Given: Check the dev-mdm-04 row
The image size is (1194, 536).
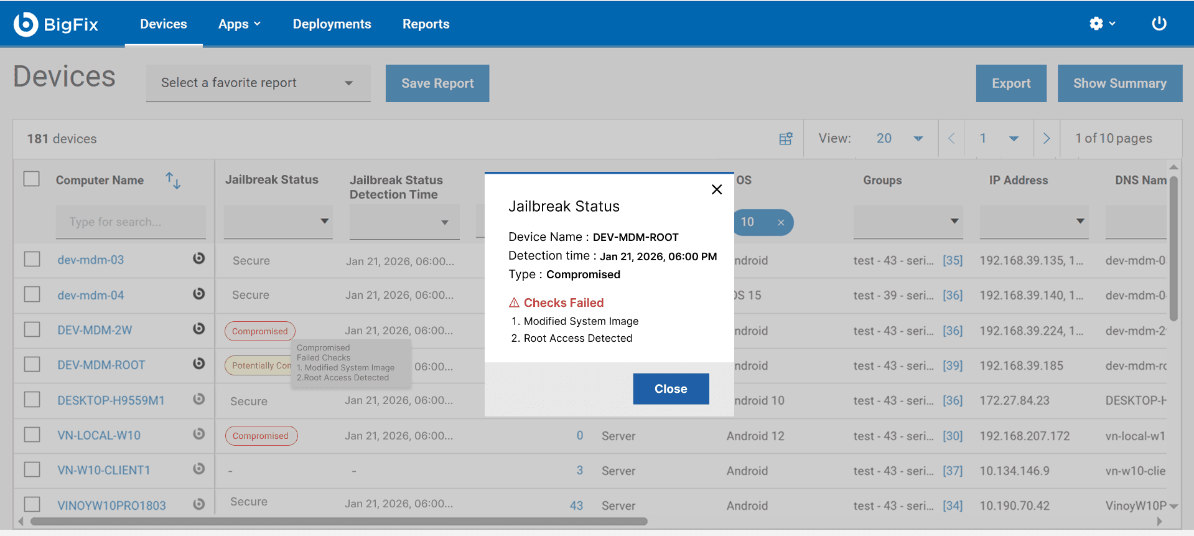Looking at the screenshot, I should click(32, 294).
